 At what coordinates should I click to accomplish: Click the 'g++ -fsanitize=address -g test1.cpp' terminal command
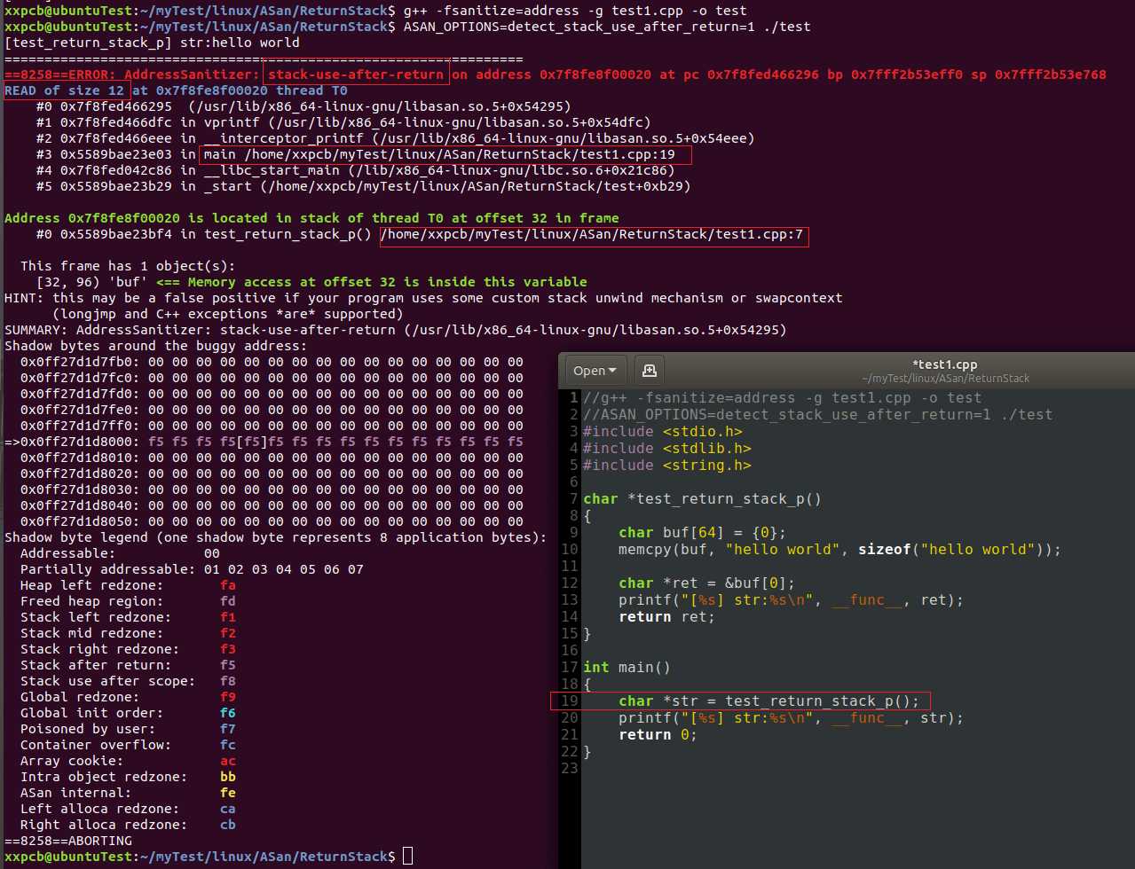pyautogui.click(x=574, y=11)
